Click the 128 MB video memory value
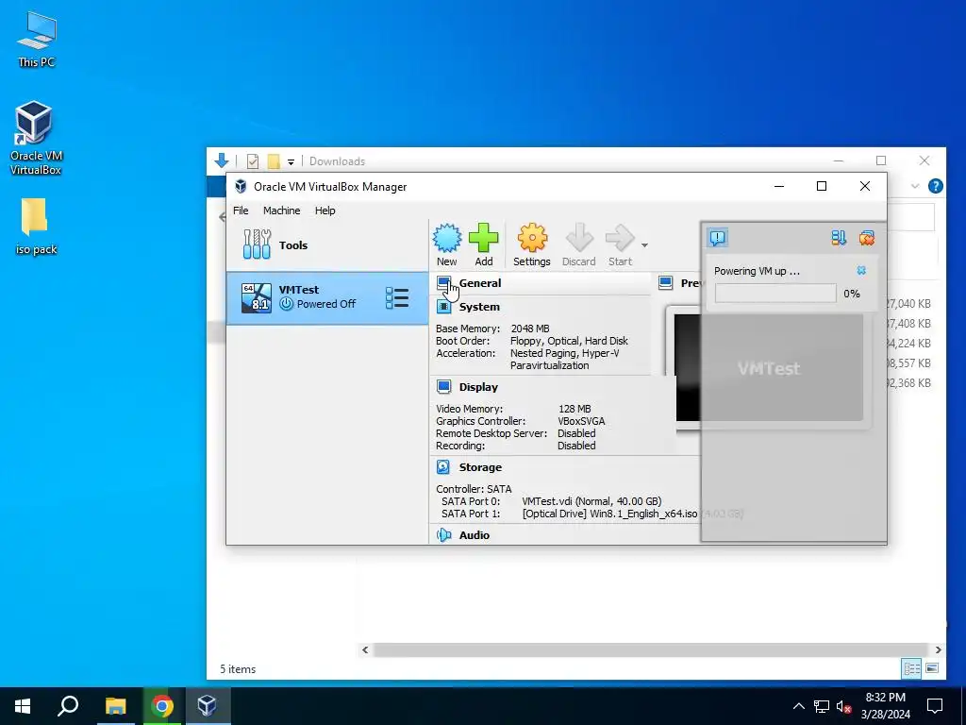The height and width of the screenshot is (725, 966). tap(575, 409)
